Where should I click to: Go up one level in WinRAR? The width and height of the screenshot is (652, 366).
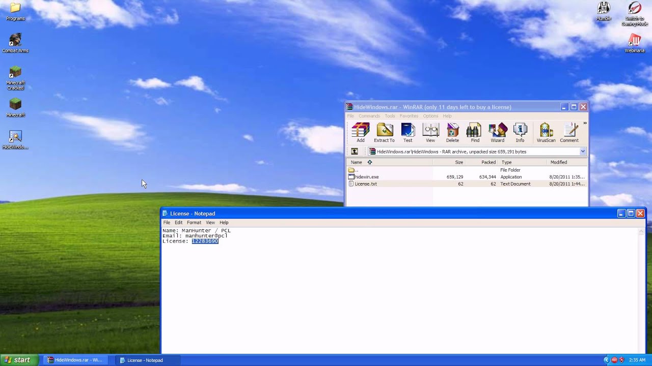pos(355,151)
